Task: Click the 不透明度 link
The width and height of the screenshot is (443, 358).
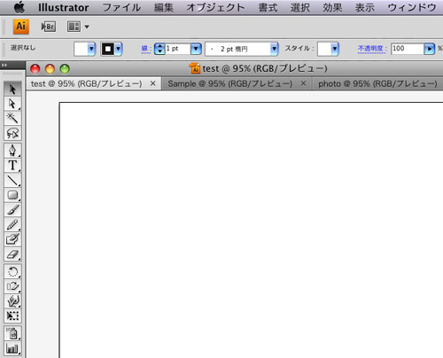Action: click(372, 49)
